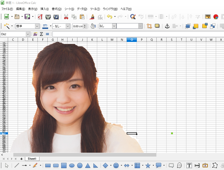The image size is (224, 170).
Task: Switch to the Sheet1 tab
Action: [32, 158]
